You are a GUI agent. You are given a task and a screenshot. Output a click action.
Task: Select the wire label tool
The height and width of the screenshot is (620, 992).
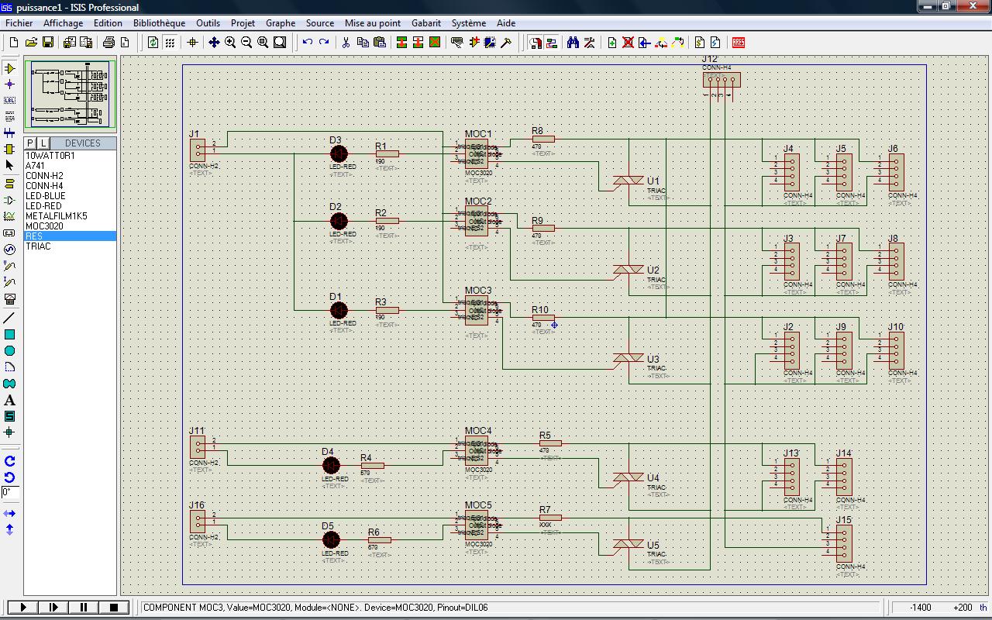(x=10, y=100)
